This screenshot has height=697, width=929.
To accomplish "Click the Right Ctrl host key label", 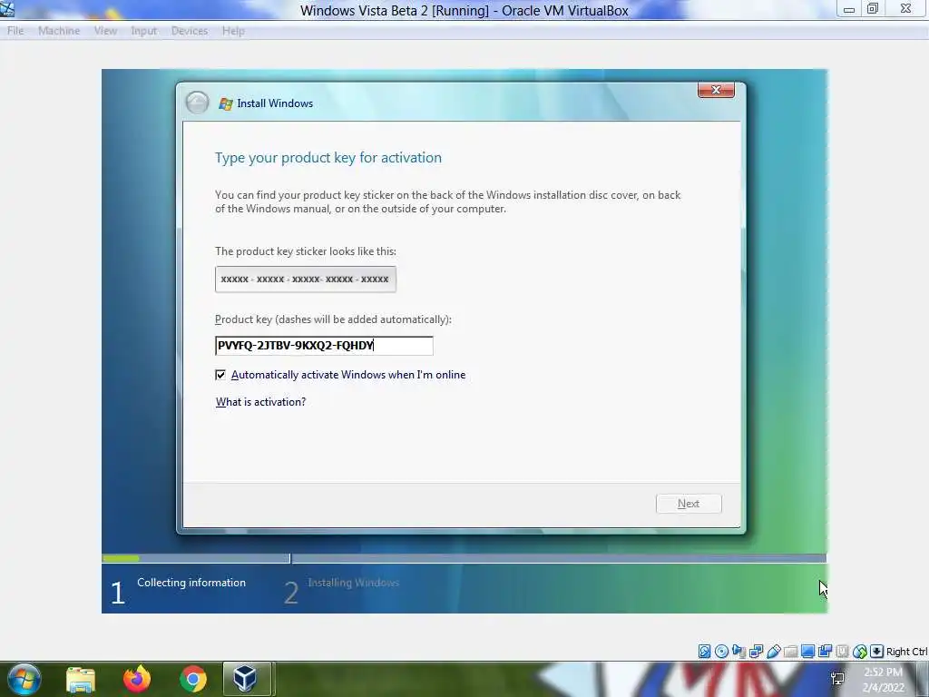I will coord(906,652).
